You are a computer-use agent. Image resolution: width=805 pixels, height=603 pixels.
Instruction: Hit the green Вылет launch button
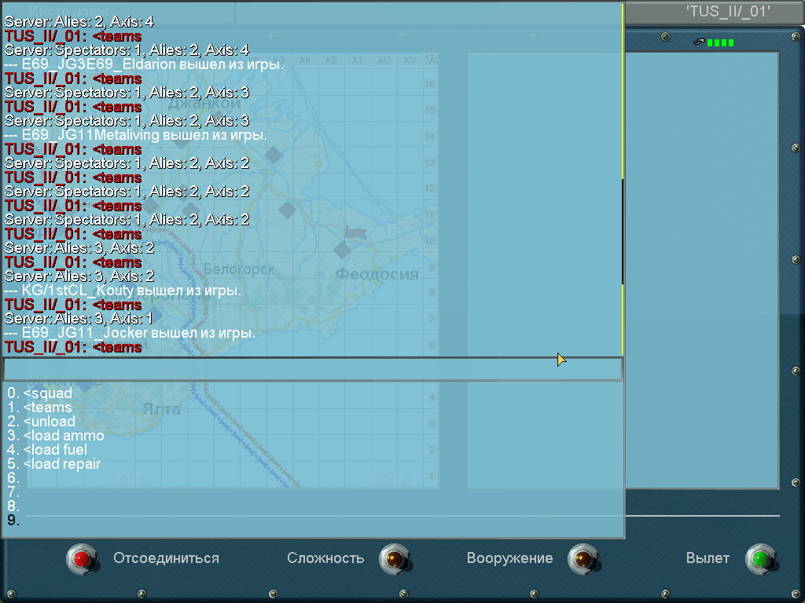point(760,558)
